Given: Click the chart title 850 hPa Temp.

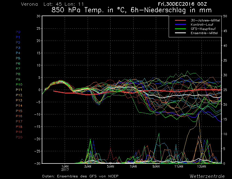Looking at the screenshot, I should click(x=131, y=10).
